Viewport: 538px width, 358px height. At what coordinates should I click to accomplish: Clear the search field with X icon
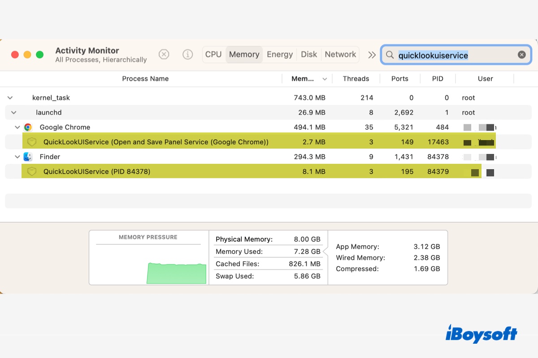[521, 55]
